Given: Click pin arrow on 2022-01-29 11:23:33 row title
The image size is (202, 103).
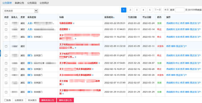Looking at the screenshot, I should point(63,94).
